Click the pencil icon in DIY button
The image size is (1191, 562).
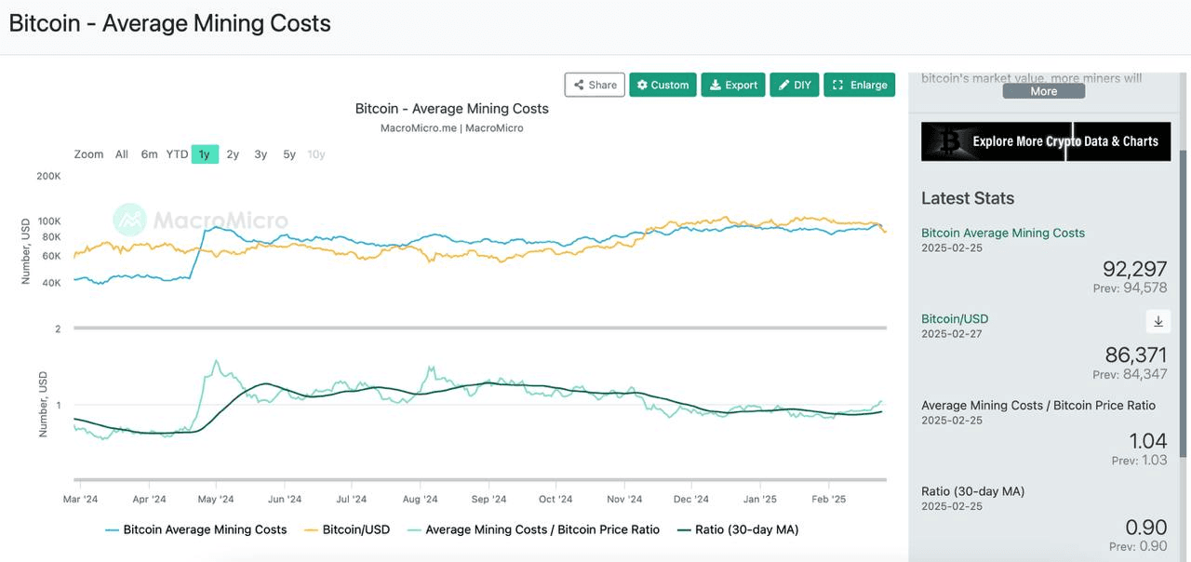pos(784,85)
